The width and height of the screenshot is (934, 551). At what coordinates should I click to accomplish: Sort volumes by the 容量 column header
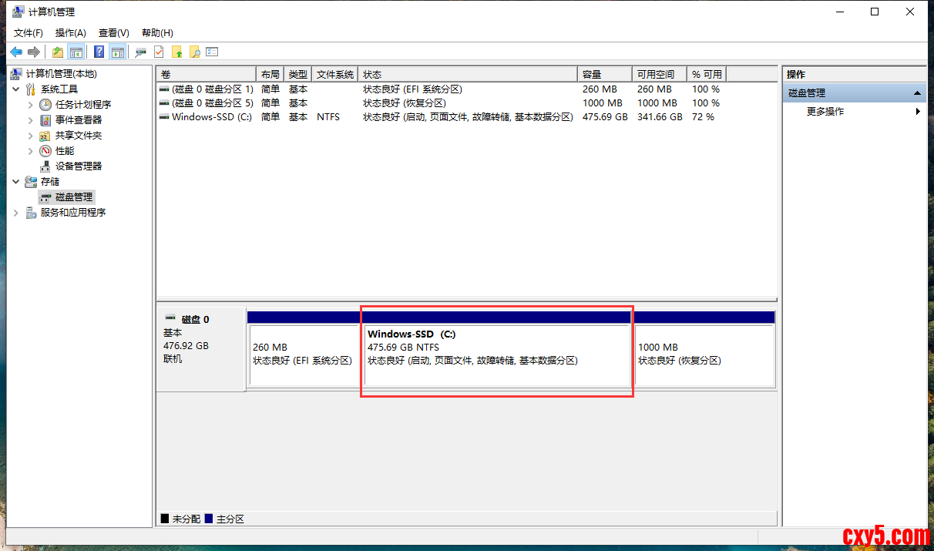pos(604,75)
